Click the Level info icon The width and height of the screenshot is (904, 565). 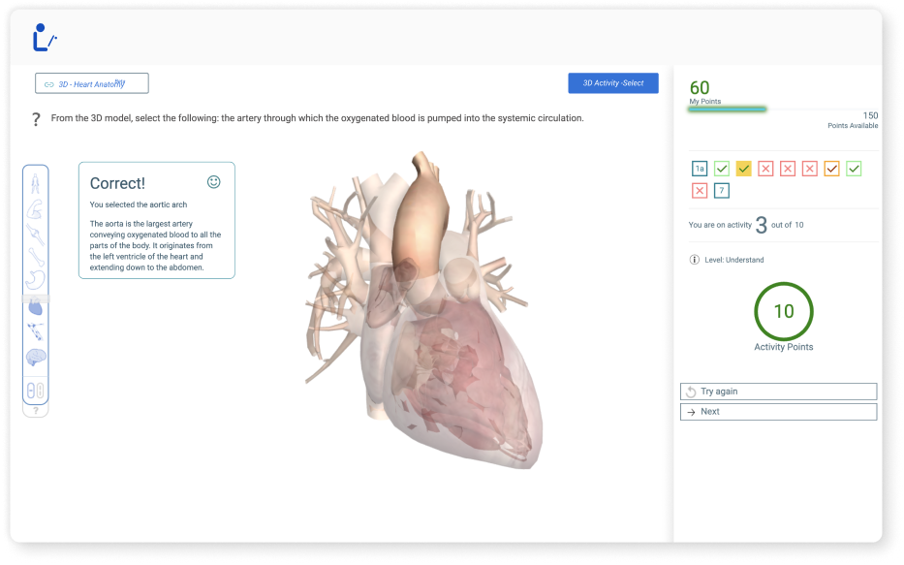click(x=694, y=260)
